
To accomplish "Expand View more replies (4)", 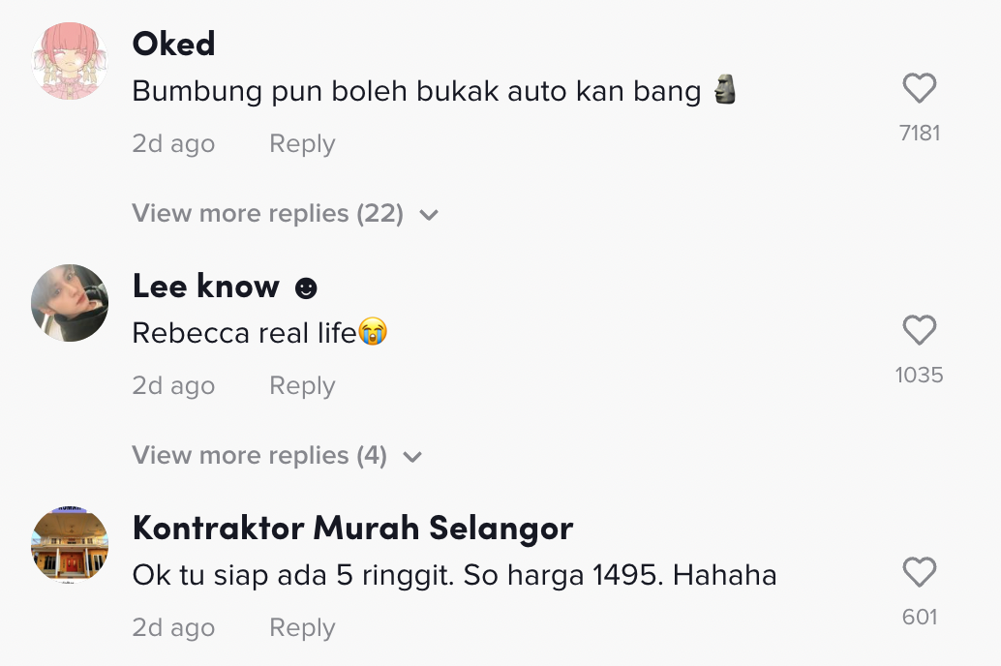I will (258, 455).
